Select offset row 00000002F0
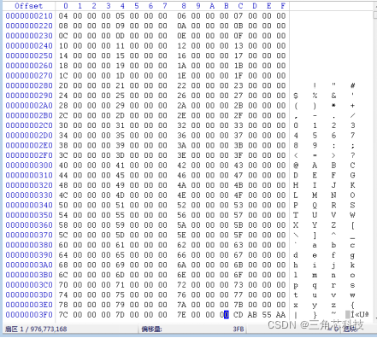 (29, 155)
